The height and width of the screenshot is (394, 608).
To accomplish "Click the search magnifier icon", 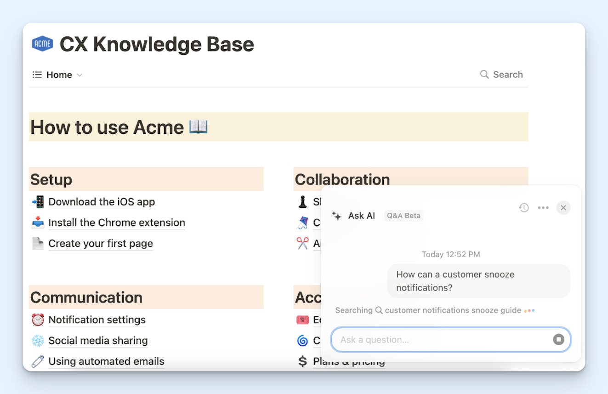I will pos(484,74).
